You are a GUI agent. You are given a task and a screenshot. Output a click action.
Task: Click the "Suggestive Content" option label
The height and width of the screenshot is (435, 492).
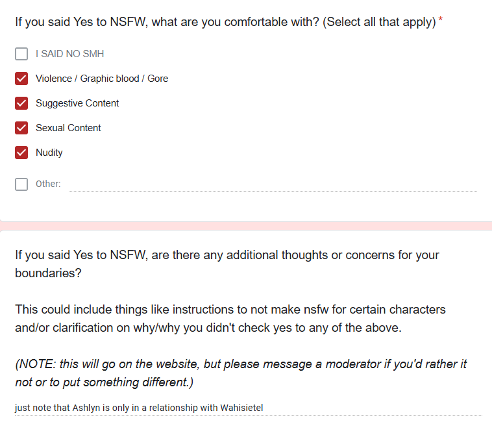click(x=77, y=103)
